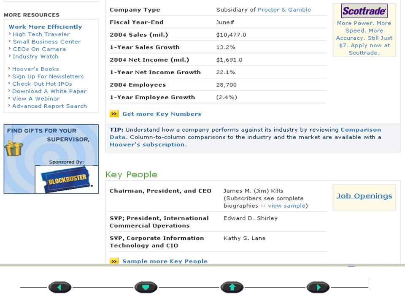
Task: Click the Sponsored By label
Action: click(66, 162)
